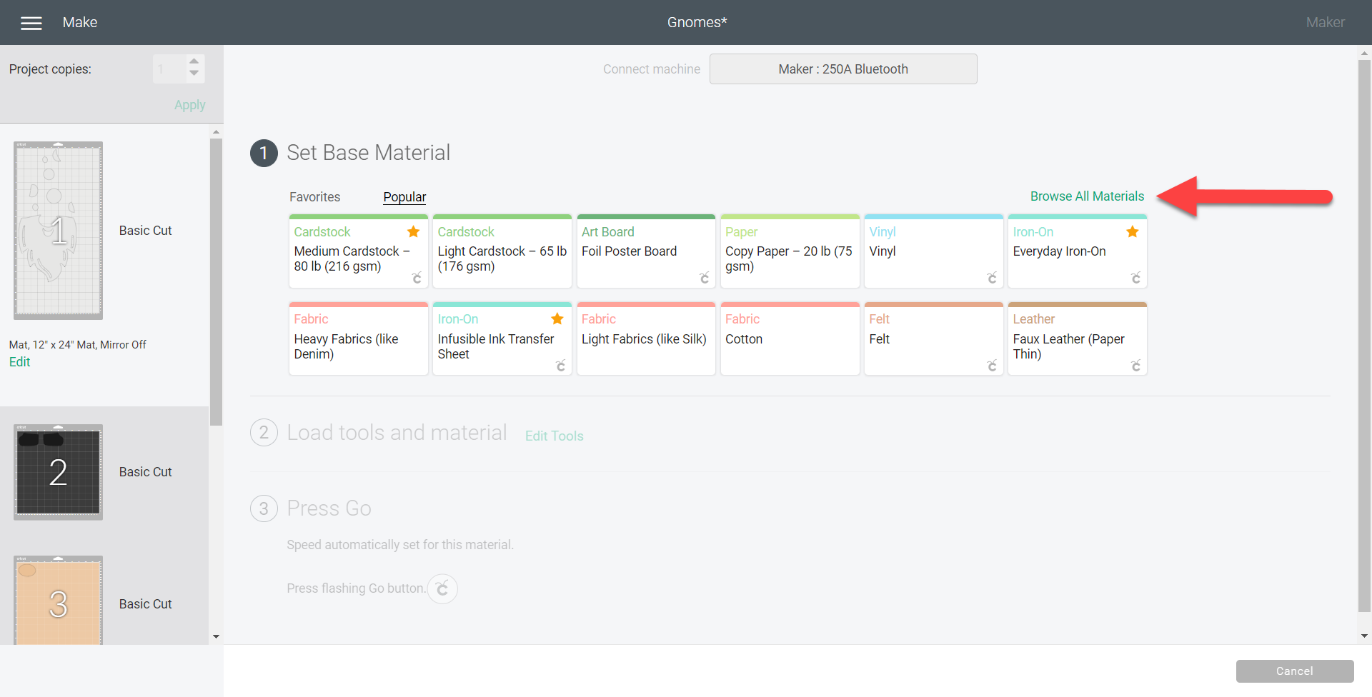Click the Cricut icon on Everyday Iron-On
The height and width of the screenshot is (697, 1372).
tap(1136, 278)
